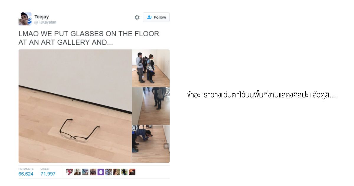
Task: Open the tweet settings gear icon
Action: click(x=137, y=17)
